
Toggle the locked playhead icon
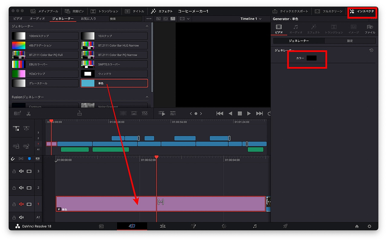[16, 129]
